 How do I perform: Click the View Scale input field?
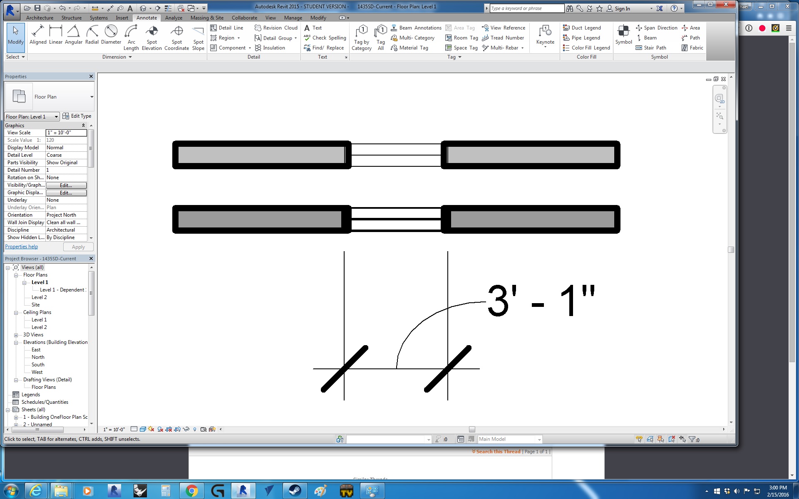66,133
